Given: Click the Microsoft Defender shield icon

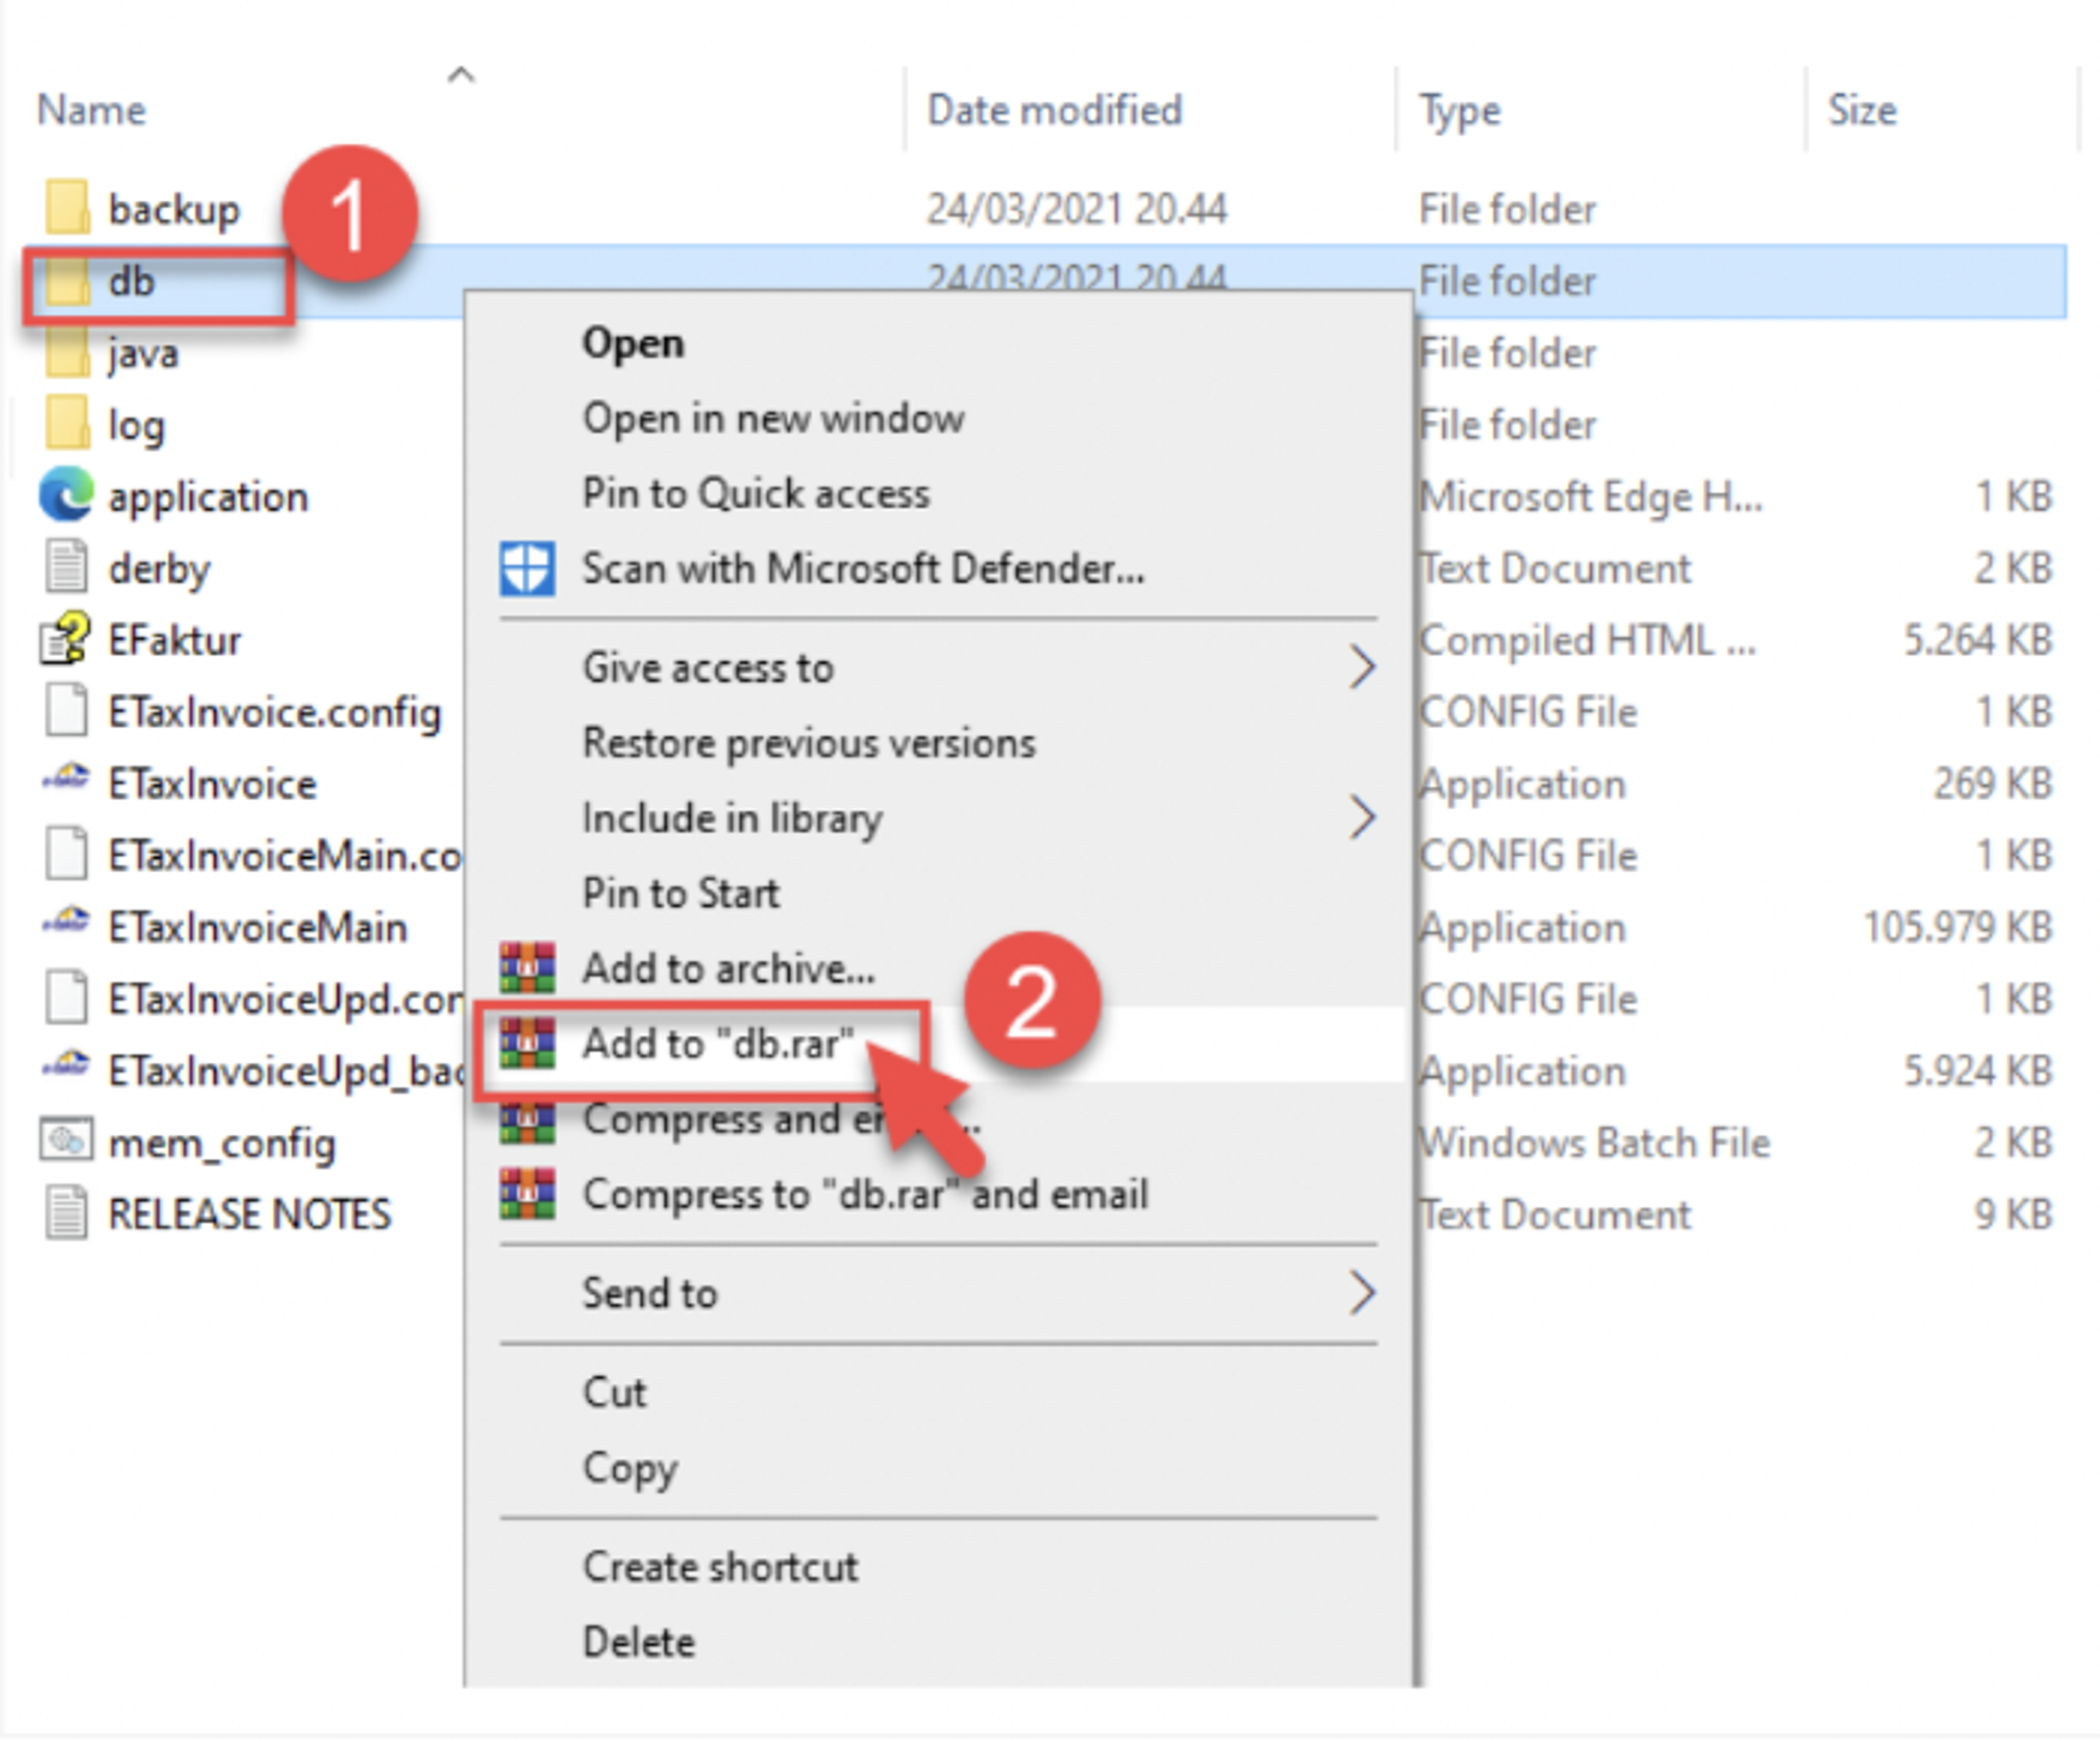Looking at the screenshot, I should [x=527, y=568].
